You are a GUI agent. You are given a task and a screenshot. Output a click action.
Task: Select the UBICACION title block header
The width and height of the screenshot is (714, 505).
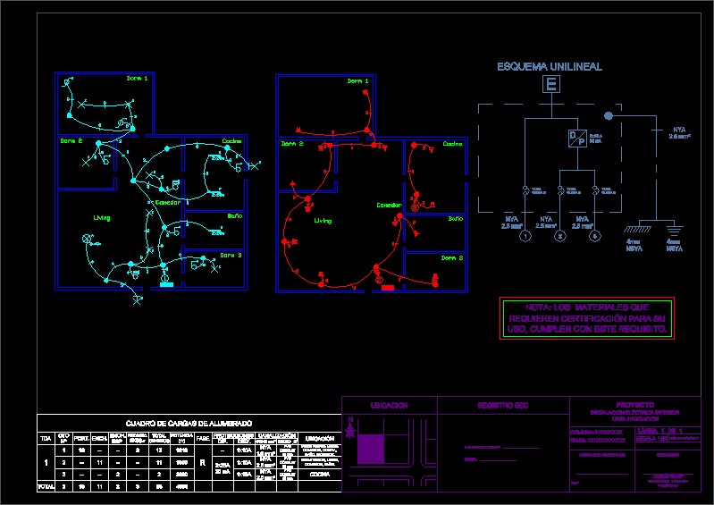tap(389, 406)
